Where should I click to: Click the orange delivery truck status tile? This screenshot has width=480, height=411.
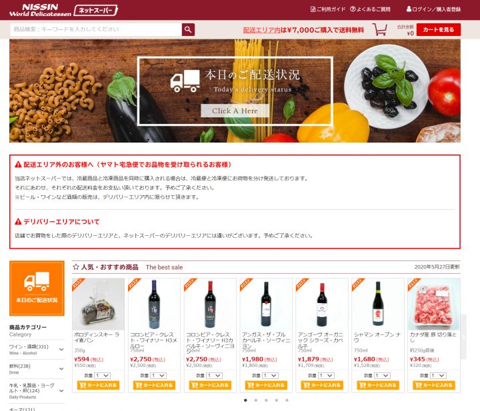pyautogui.click(x=37, y=288)
